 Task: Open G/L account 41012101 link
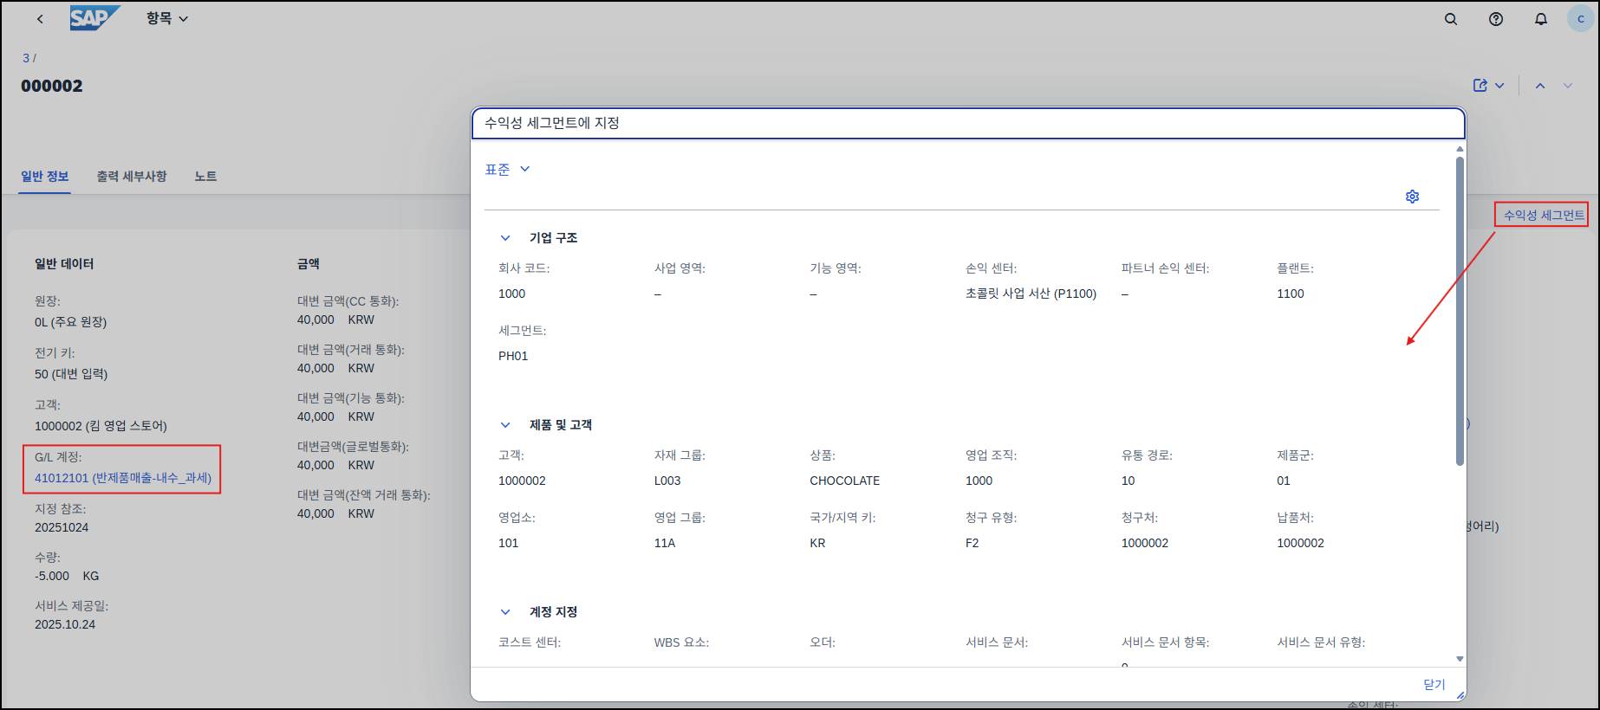[123, 478]
